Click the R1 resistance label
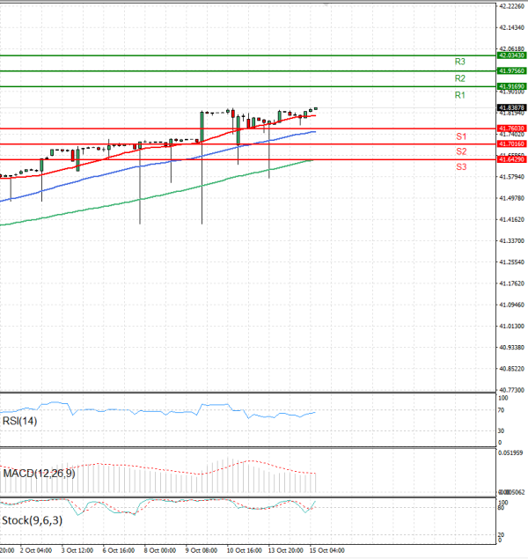Viewport: 528px width, 559px height. [x=459, y=95]
